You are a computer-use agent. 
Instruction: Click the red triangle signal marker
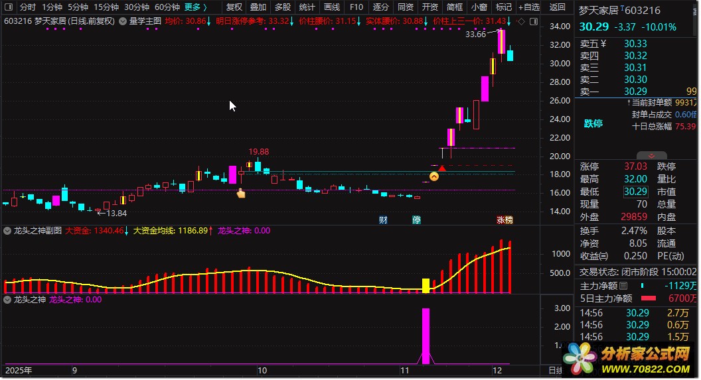(x=442, y=168)
